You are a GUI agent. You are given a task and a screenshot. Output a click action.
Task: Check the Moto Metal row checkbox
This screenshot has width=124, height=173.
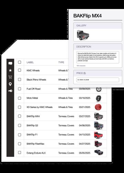[20, 98]
